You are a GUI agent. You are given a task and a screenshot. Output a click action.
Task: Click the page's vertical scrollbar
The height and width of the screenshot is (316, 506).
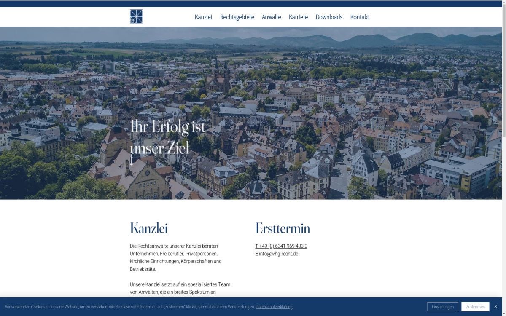503,84
